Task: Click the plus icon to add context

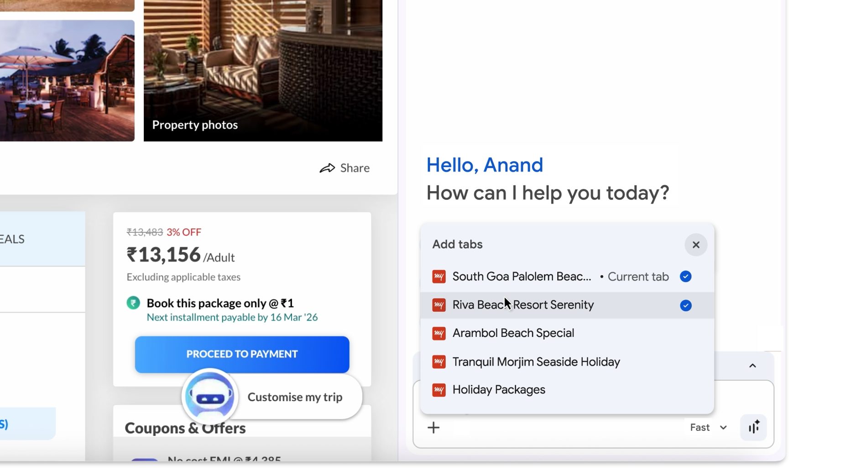Action: [433, 428]
